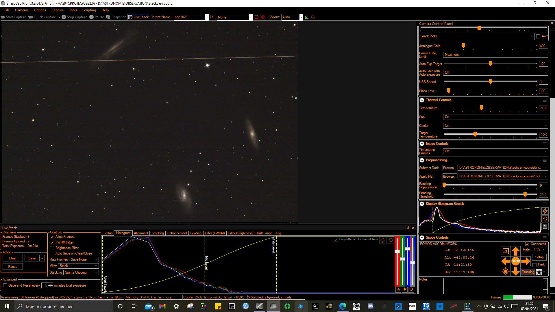The width and height of the screenshot is (555, 312).
Task: Switch to the Alignment tab
Action: point(141,233)
